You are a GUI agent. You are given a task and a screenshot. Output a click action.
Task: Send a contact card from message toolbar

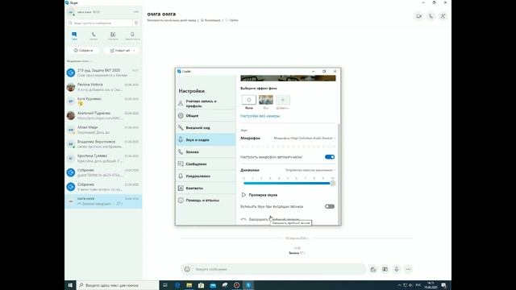click(x=385, y=269)
